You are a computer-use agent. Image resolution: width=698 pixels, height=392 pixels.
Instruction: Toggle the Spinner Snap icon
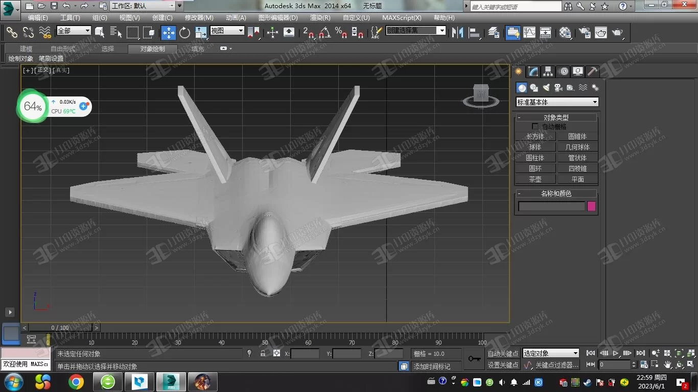[358, 32]
